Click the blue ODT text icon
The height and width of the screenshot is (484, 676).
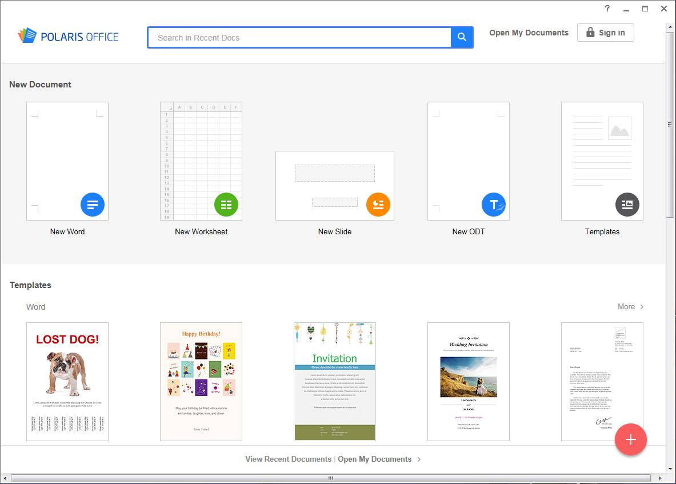point(493,205)
